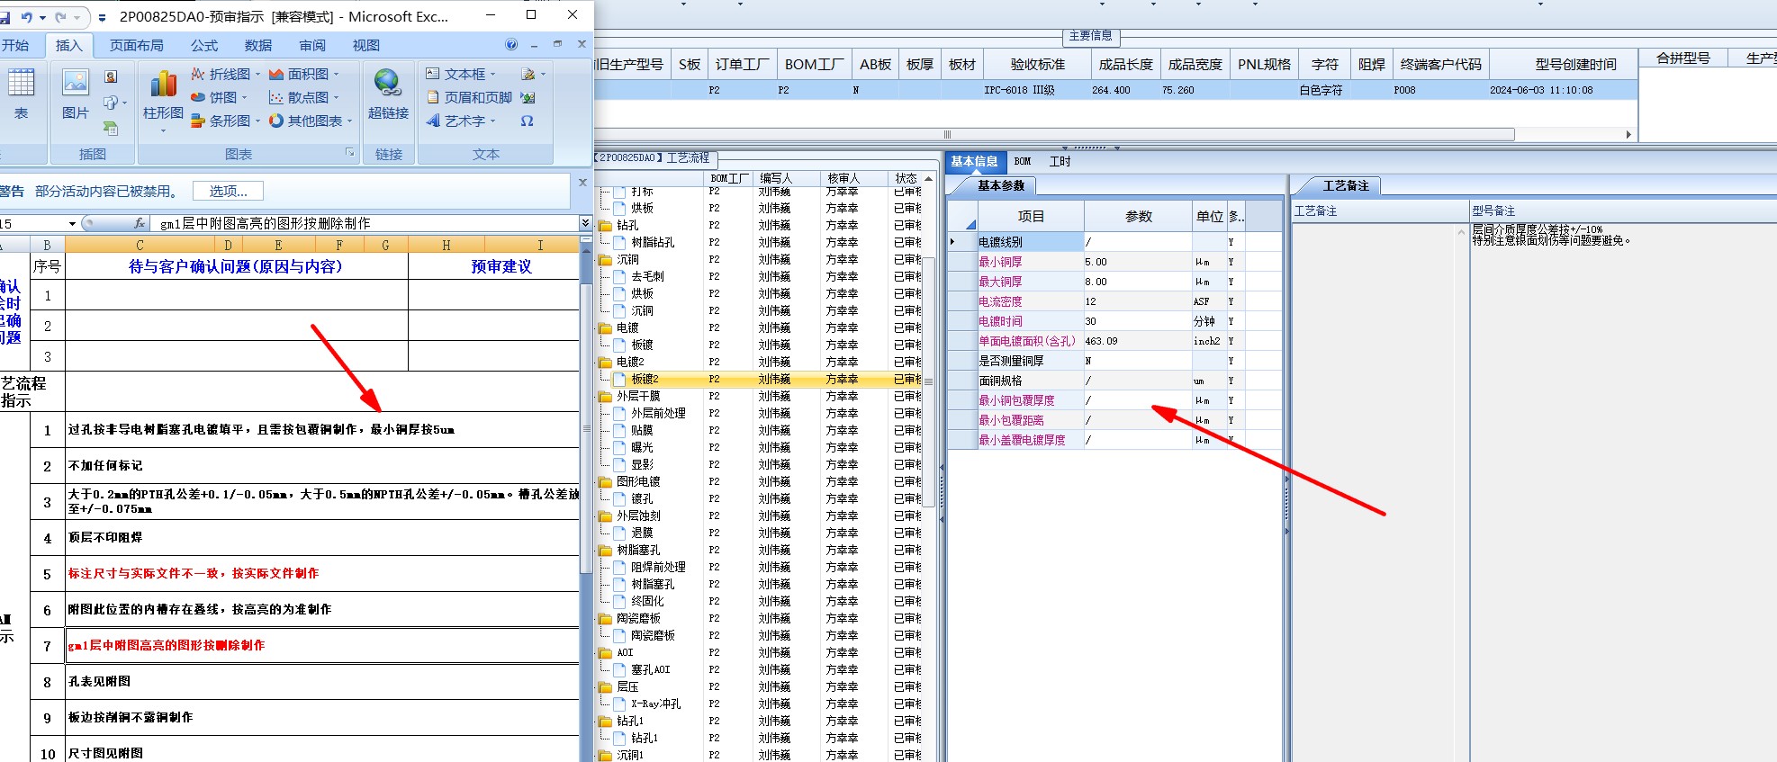Screen dimensions: 1777x762
Task: Select the 板镀2 row in the process tree
Action: click(x=765, y=380)
